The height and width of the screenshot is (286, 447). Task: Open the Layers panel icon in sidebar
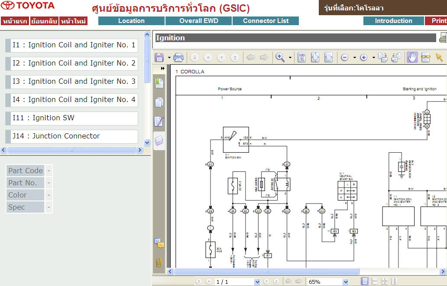click(159, 141)
